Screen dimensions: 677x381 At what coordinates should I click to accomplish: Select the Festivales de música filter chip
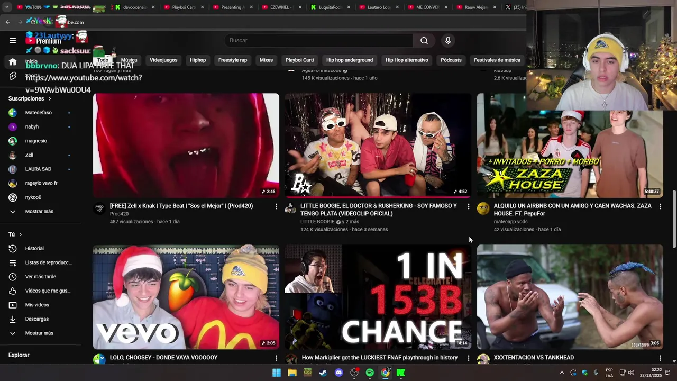tap(497, 60)
